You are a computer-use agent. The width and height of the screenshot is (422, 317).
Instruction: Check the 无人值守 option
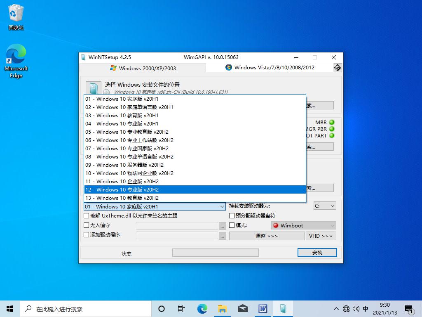87,225
